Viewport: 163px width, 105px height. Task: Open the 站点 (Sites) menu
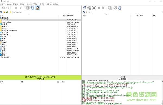click(x=9, y=4)
